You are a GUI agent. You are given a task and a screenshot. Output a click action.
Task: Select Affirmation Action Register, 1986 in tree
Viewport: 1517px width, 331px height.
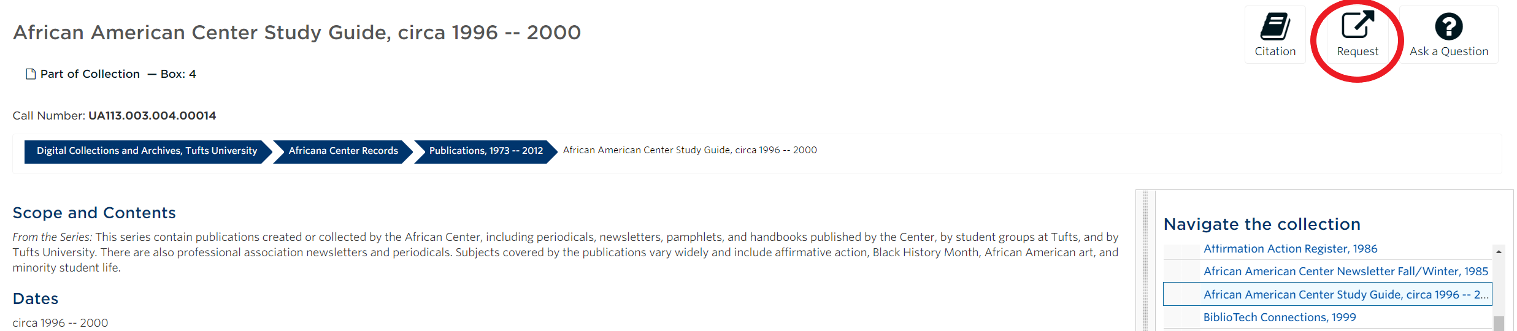point(1290,249)
